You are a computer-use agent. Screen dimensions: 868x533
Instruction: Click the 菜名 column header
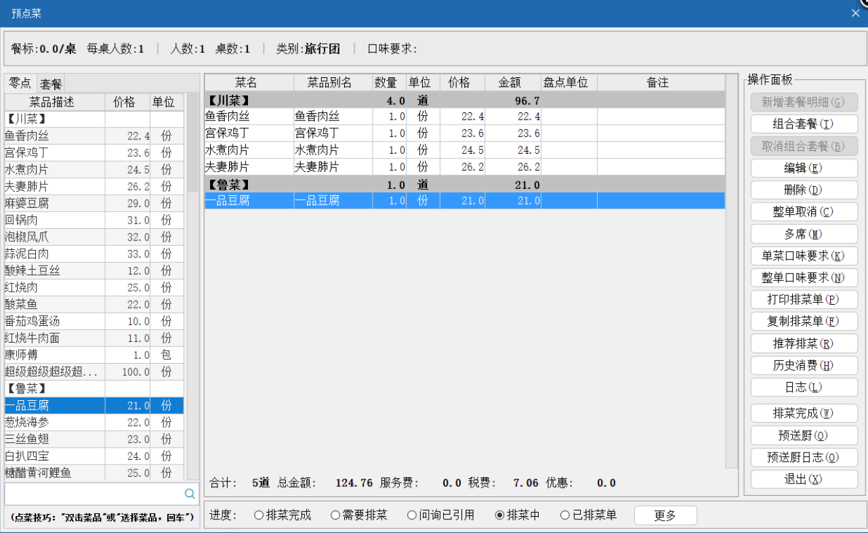[249, 83]
